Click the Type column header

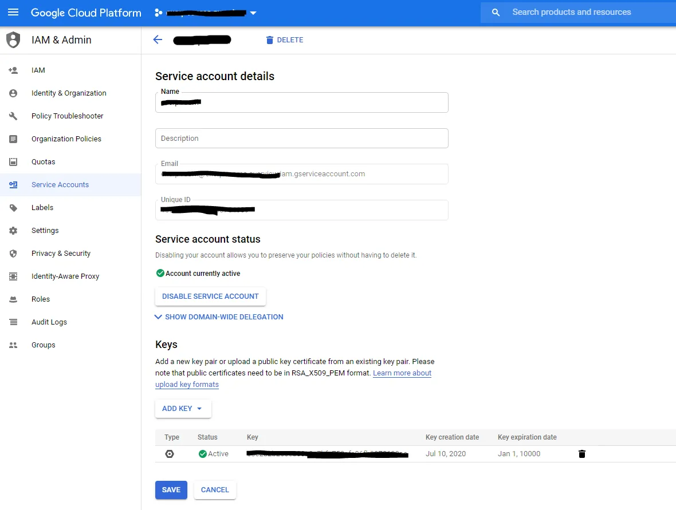point(172,437)
